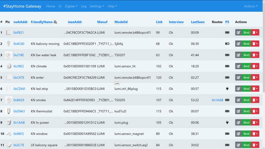Expand the Settings menu

click(x=97, y=6)
